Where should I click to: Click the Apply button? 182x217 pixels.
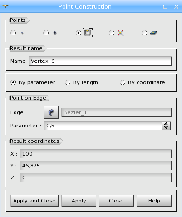tap(79, 201)
